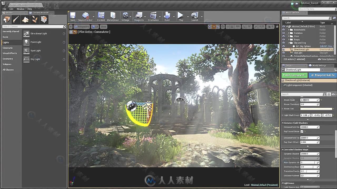The width and height of the screenshot is (337, 189).
Task: Click Stop Piloting eject icon in viewport
Action: click(71, 32)
